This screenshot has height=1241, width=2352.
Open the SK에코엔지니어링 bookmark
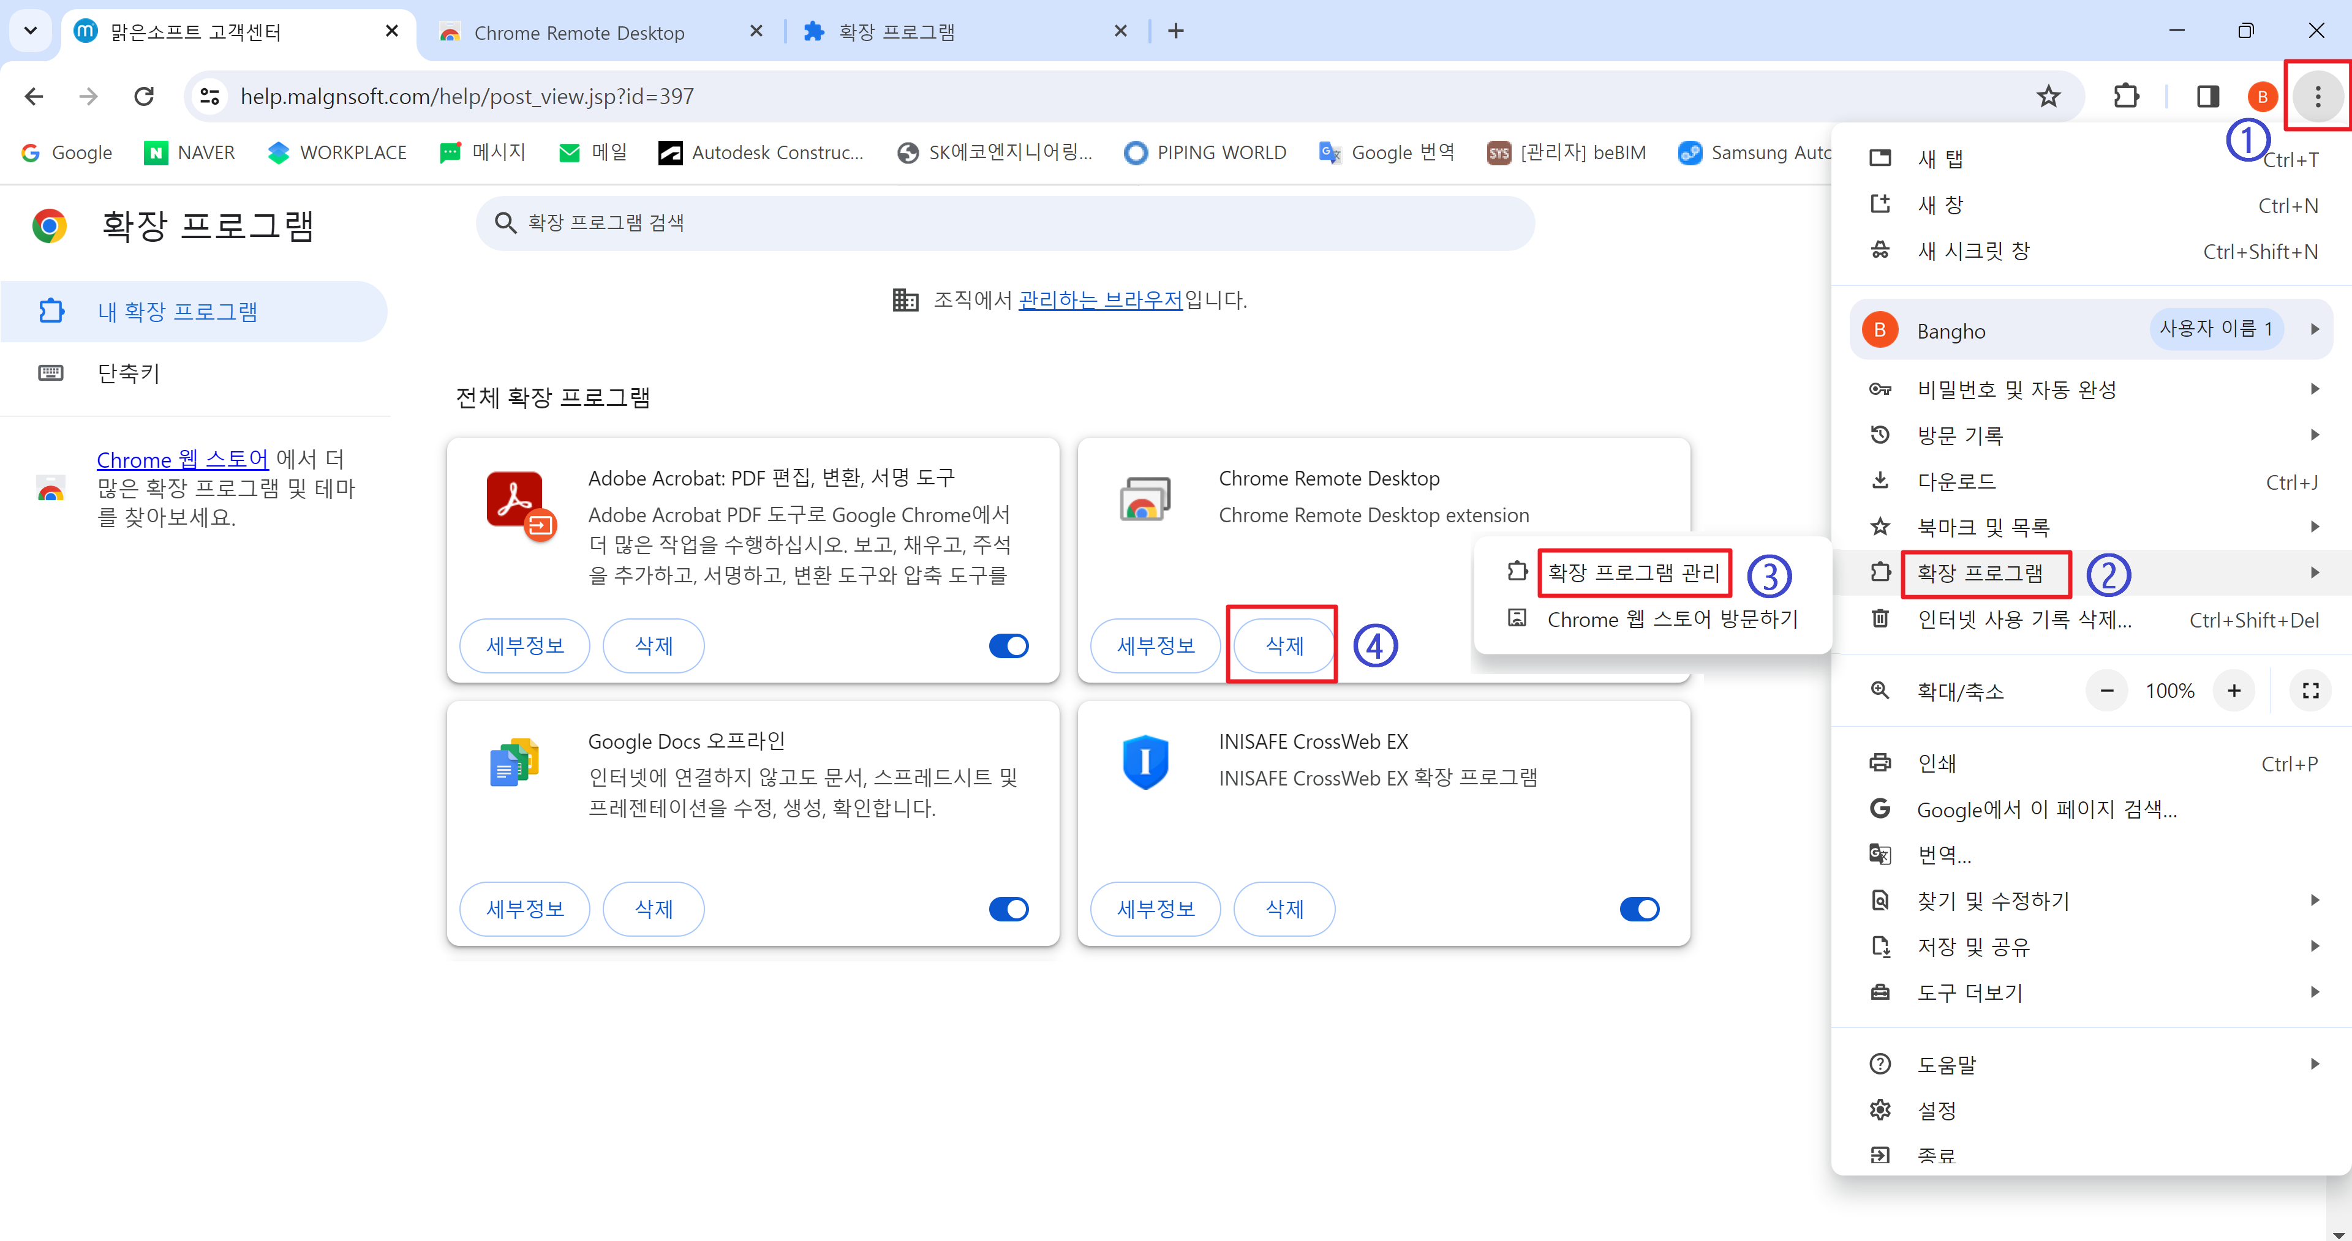pyautogui.click(x=994, y=152)
